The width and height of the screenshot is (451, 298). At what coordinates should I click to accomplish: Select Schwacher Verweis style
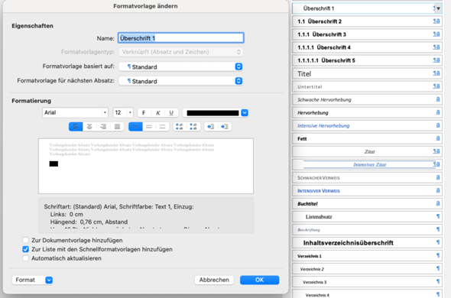(367, 178)
